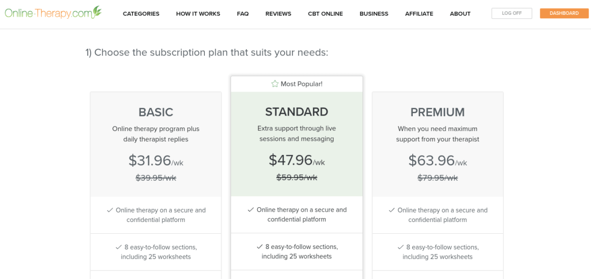Click checkmark beside Premium 25 worksheets feature

[400, 247]
